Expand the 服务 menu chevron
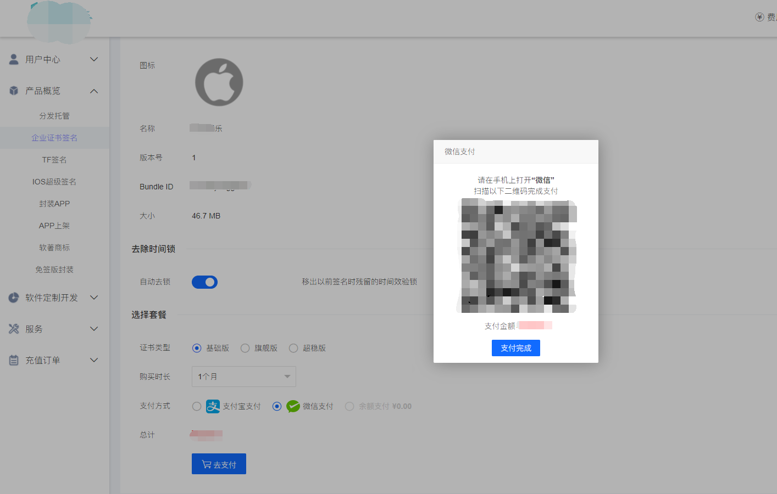 click(x=94, y=329)
